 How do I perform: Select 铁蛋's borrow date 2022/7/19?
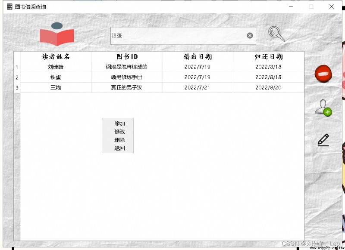pyautogui.click(x=198, y=77)
